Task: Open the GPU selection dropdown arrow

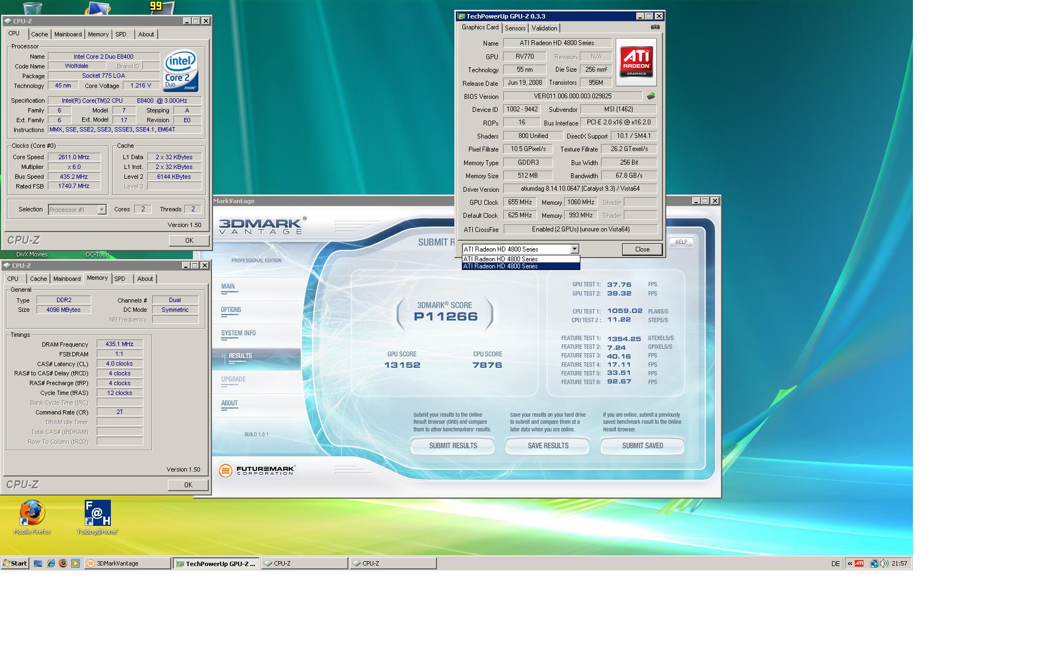Action: (574, 249)
